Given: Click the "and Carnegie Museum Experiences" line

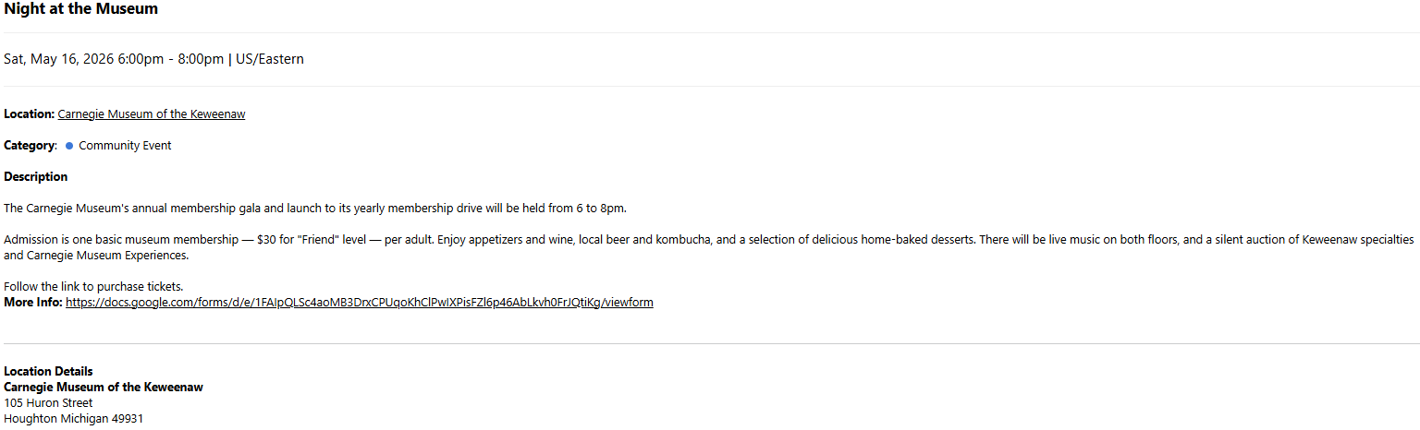Looking at the screenshot, I should pyautogui.click(x=96, y=256).
